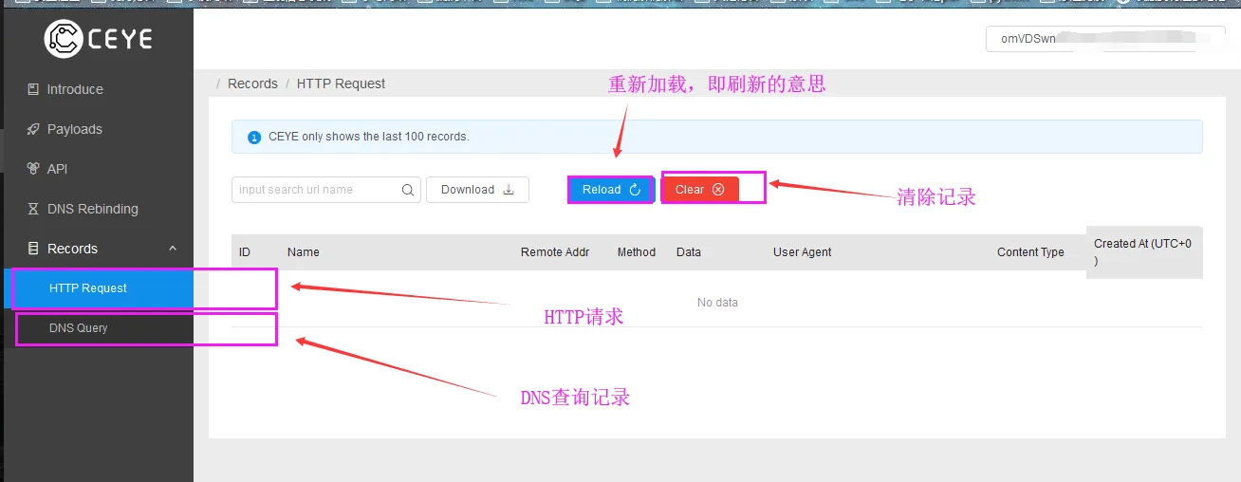Select HTTP Request submenu item
Screen dimensions: 1241x482
point(97,288)
